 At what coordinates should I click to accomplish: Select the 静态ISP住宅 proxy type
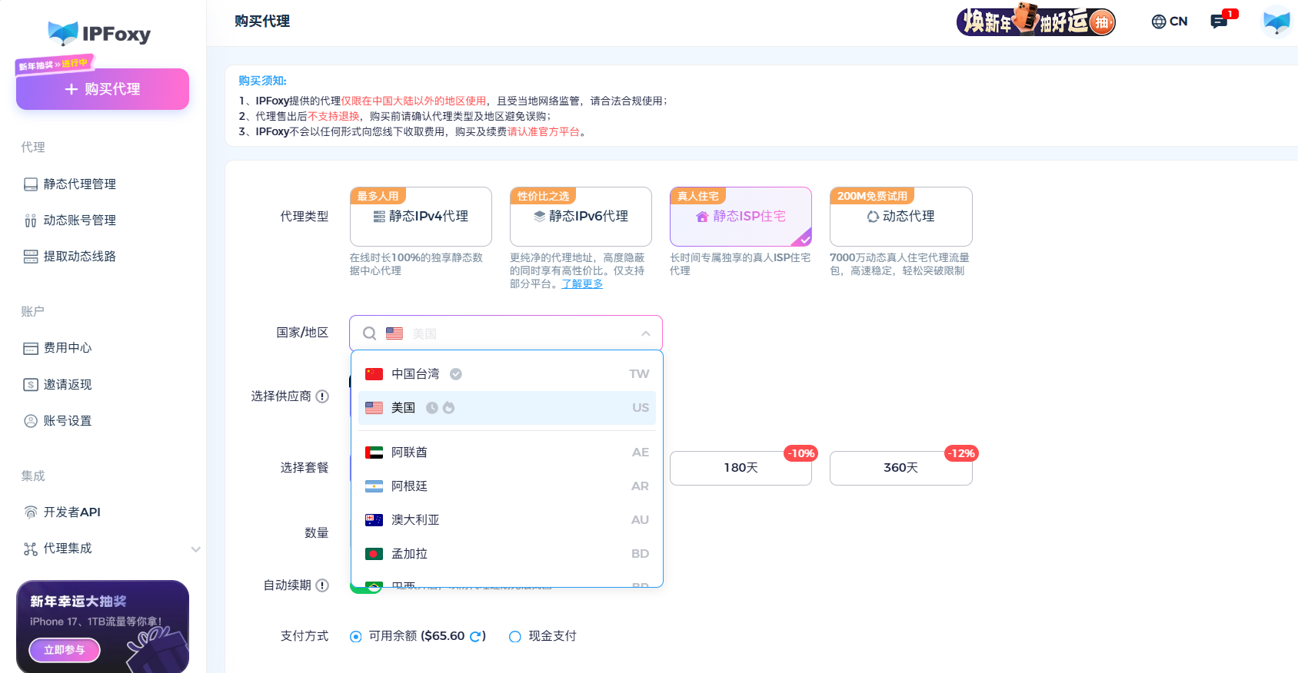tap(741, 217)
